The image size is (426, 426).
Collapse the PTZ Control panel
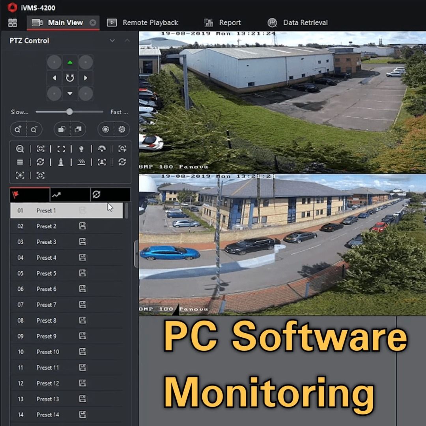(x=127, y=41)
